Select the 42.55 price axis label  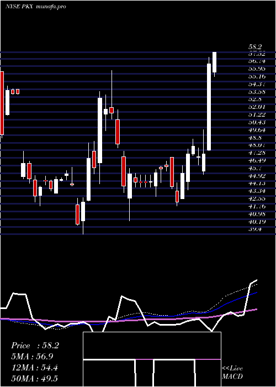256,199
